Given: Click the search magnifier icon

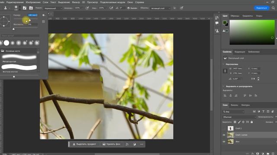Looking at the screenshot, I should tap(273, 8).
